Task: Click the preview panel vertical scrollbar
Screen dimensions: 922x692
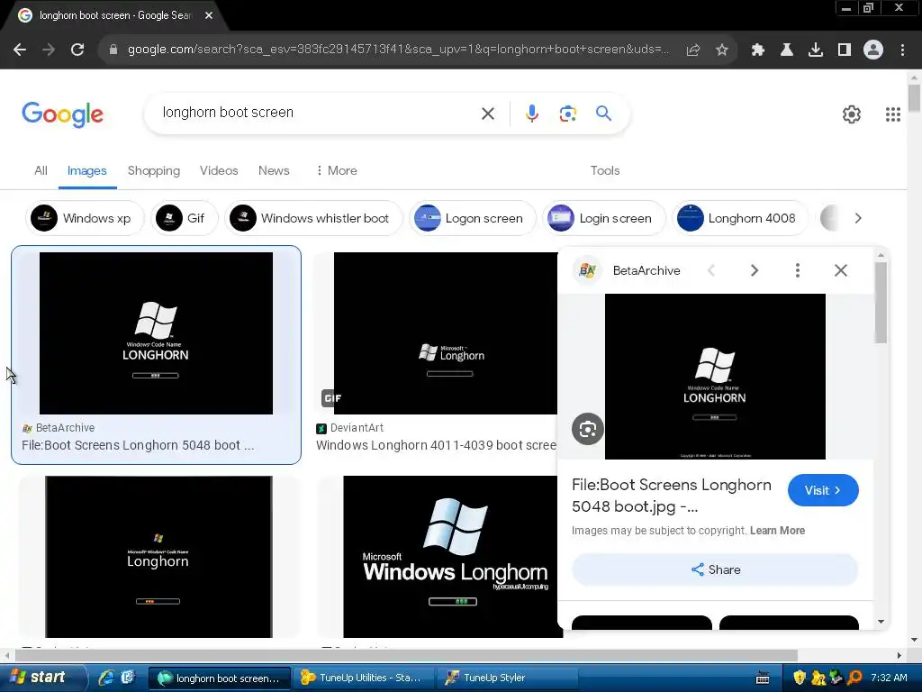Action: pos(881,303)
